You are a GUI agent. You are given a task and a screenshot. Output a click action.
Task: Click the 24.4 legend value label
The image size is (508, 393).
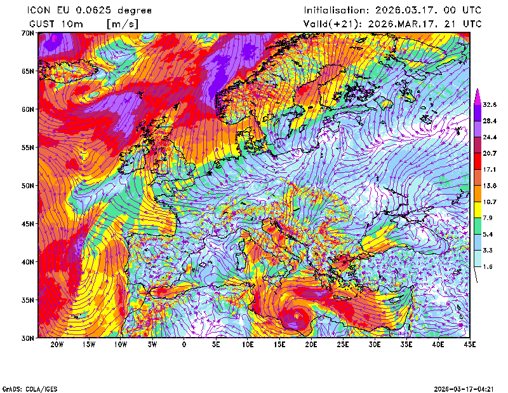click(490, 137)
